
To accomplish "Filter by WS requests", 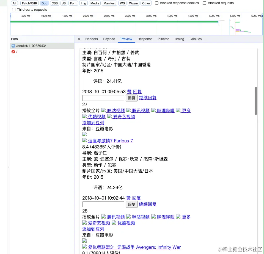I will pos(122,3).
